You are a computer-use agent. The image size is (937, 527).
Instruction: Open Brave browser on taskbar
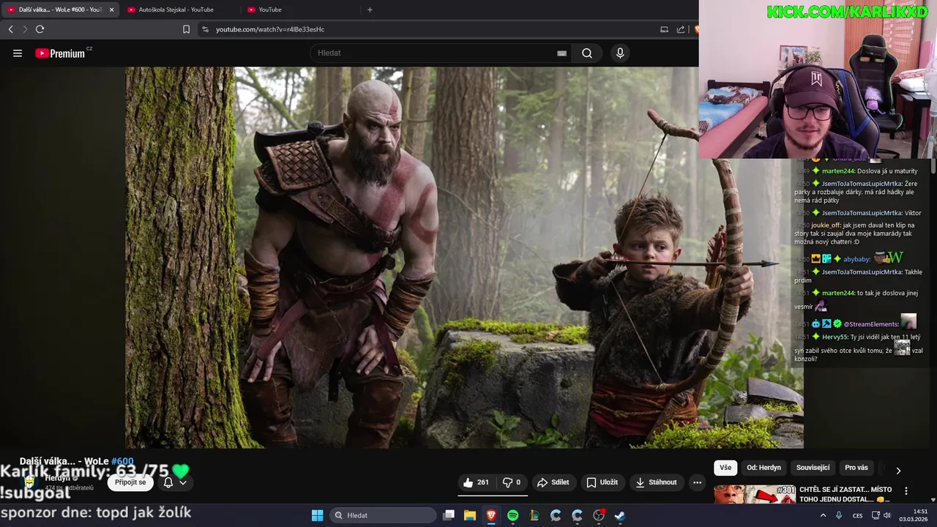[491, 515]
